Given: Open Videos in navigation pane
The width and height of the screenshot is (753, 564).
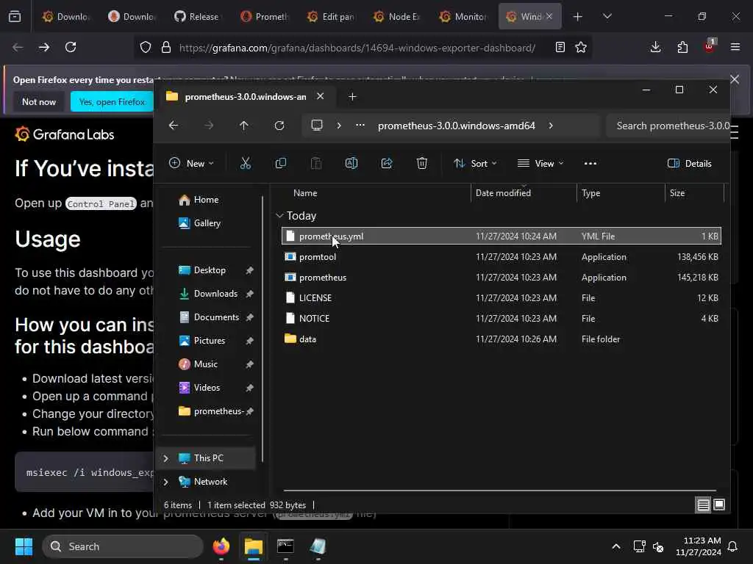Looking at the screenshot, I should tap(207, 388).
